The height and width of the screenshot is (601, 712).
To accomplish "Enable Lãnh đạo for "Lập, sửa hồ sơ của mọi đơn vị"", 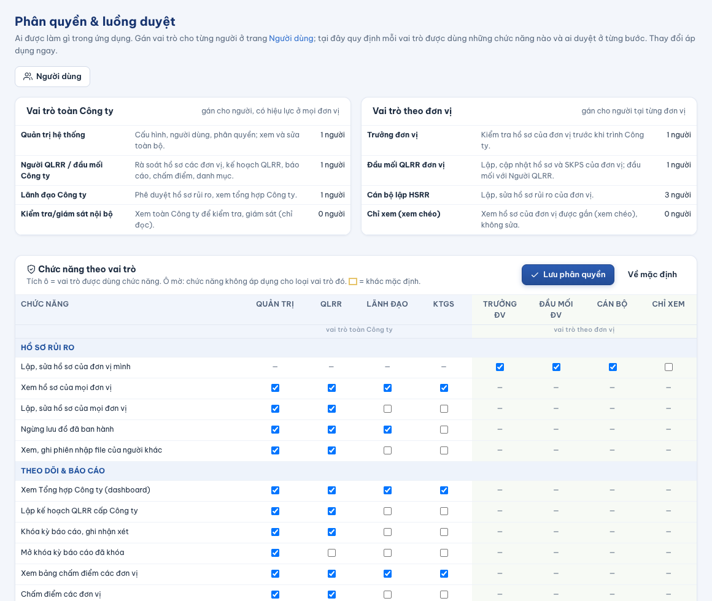I will click(387, 408).
